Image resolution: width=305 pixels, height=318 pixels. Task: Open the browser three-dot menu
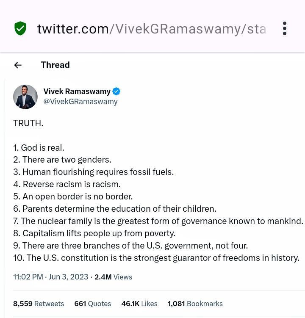click(285, 28)
